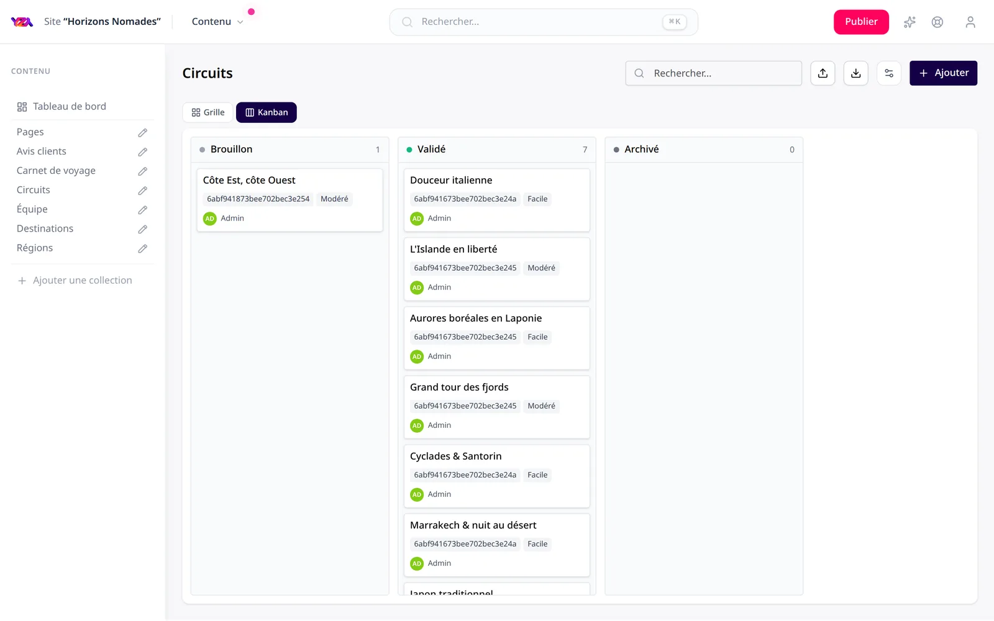The width and height of the screenshot is (994, 621).
Task: Open Marrakech & nuit au désert card
Action: click(497, 545)
